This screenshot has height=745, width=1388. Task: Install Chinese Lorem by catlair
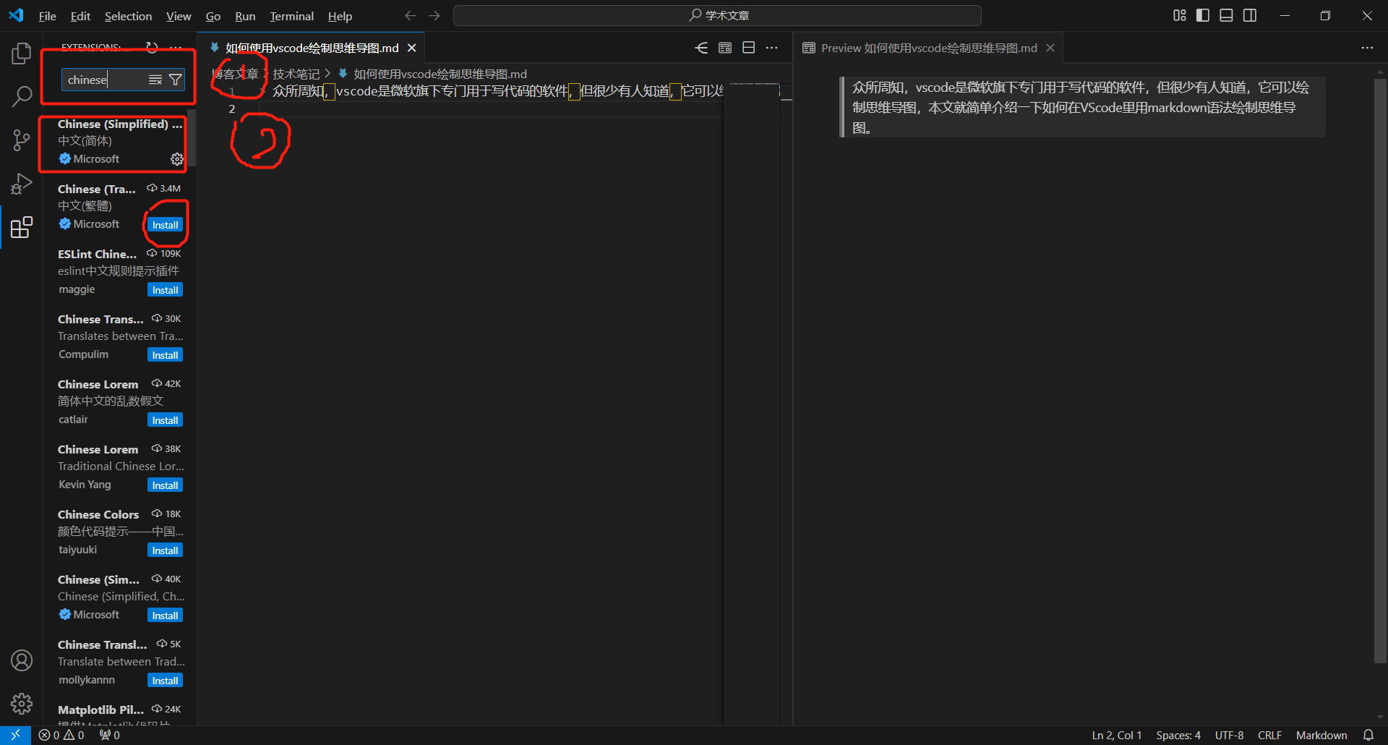pos(165,420)
